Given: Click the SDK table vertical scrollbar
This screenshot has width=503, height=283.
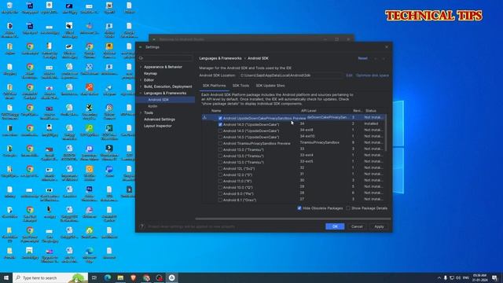Looking at the screenshot, I should point(386,132).
